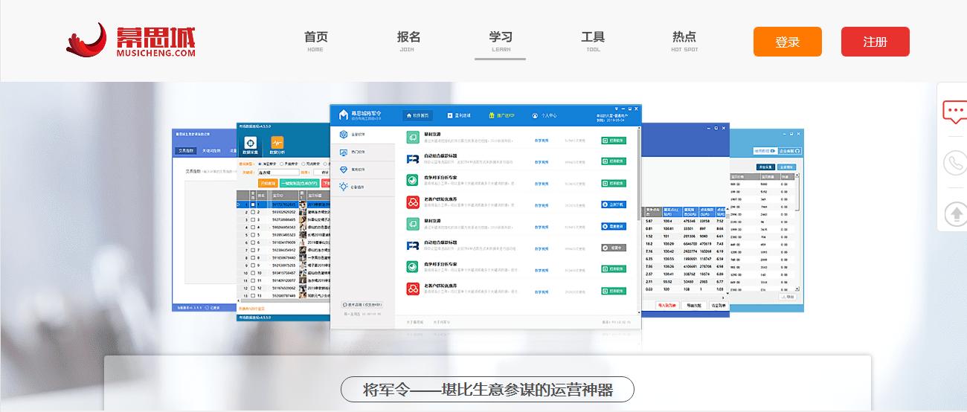Click topmost 暴利货源 green app icon
967x412 pixels.
[412, 138]
